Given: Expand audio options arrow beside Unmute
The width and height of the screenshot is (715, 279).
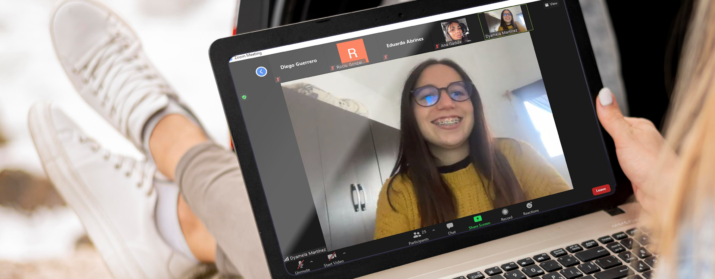Looking at the screenshot, I should coord(312,262).
